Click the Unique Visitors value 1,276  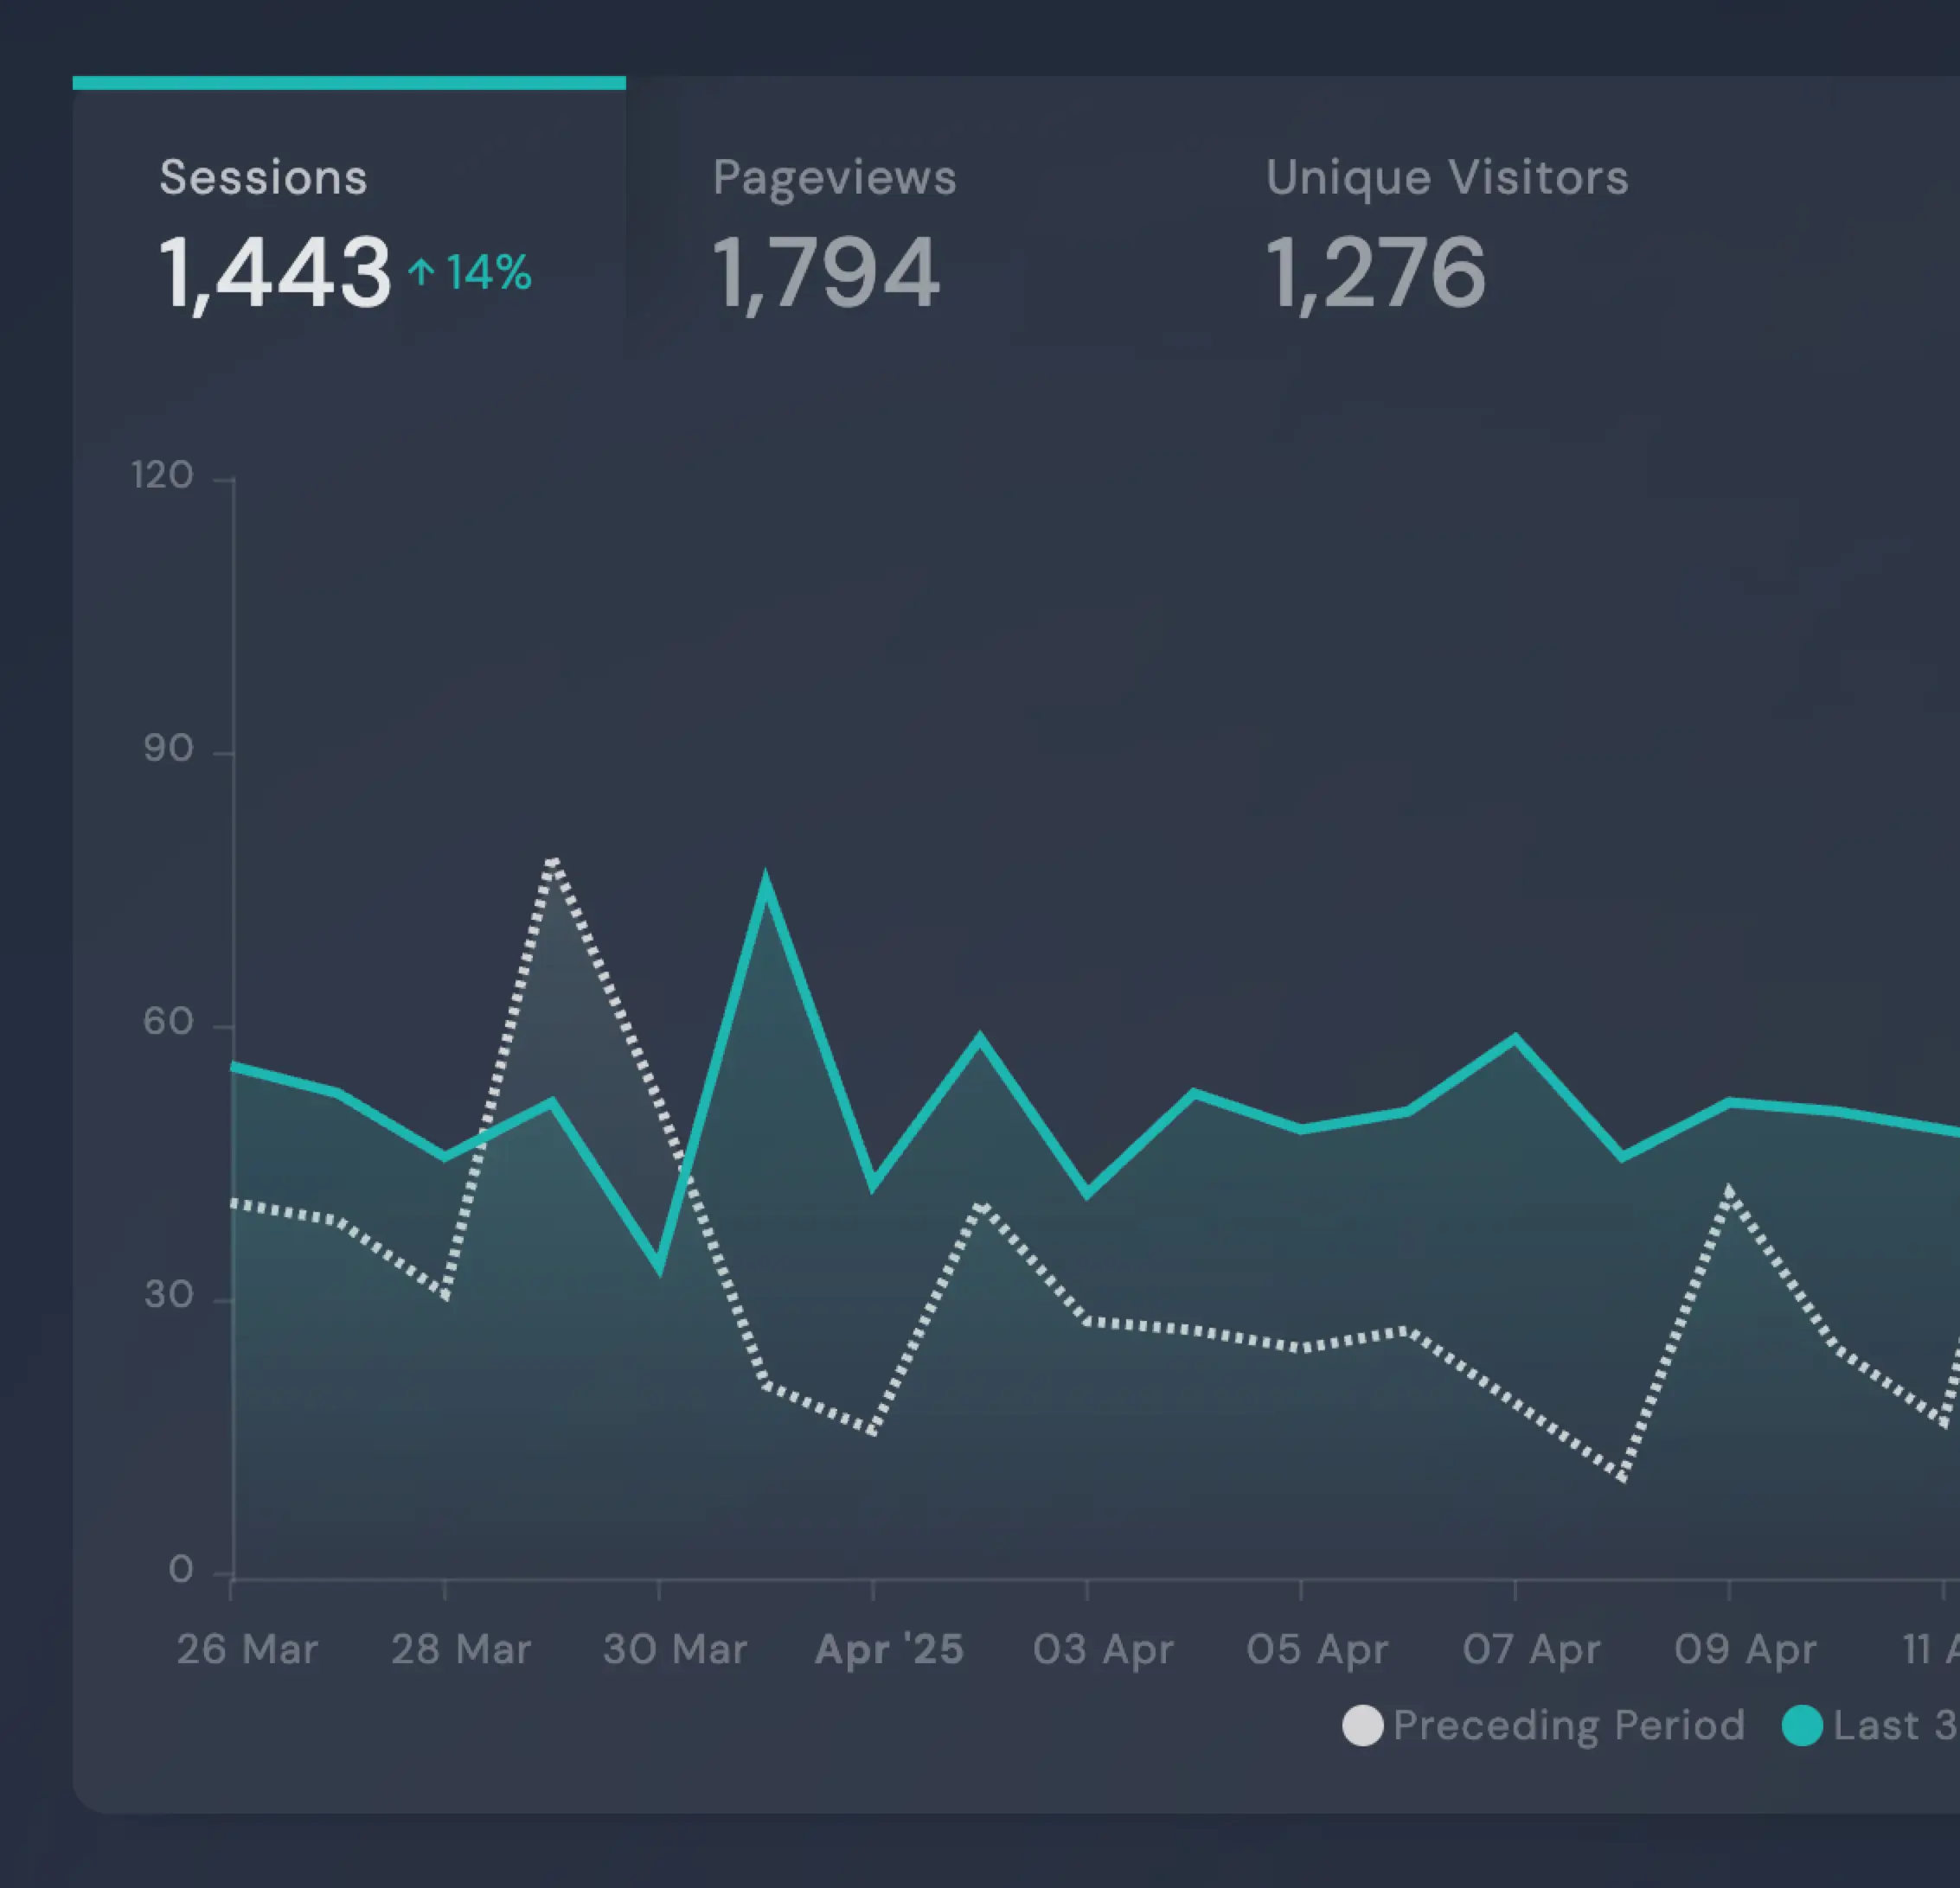point(1376,271)
